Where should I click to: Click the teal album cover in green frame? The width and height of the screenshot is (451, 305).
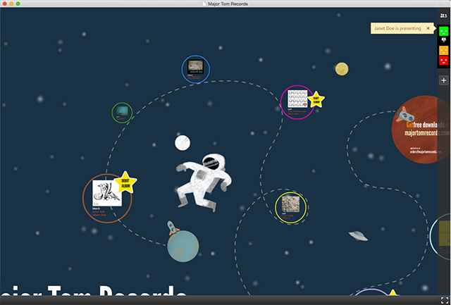pos(122,111)
